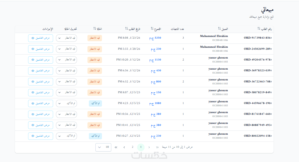Click sort arrows next to تاريخ الطلب
This screenshot has width=299, height=162.
click(x=127, y=29)
